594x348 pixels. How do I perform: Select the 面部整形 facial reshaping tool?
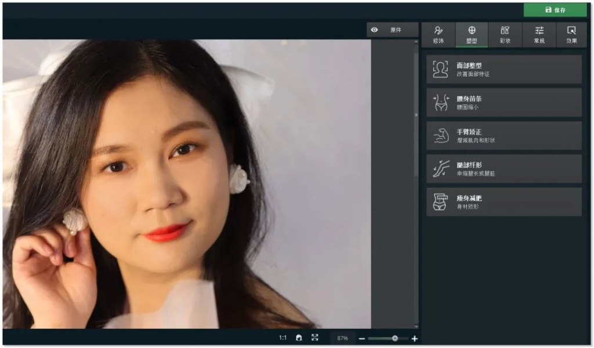pos(503,69)
